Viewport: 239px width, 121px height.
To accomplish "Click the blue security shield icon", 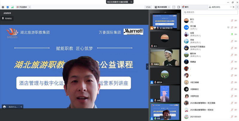I will (7, 7).
